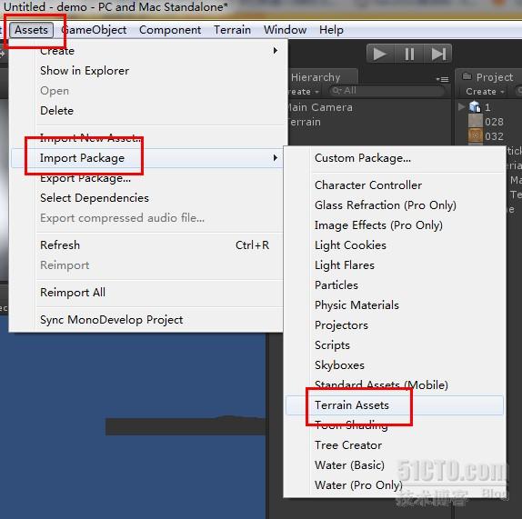The width and height of the screenshot is (522, 519).
Task: Import Light Flares package
Action: pyautogui.click(x=395, y=265)
